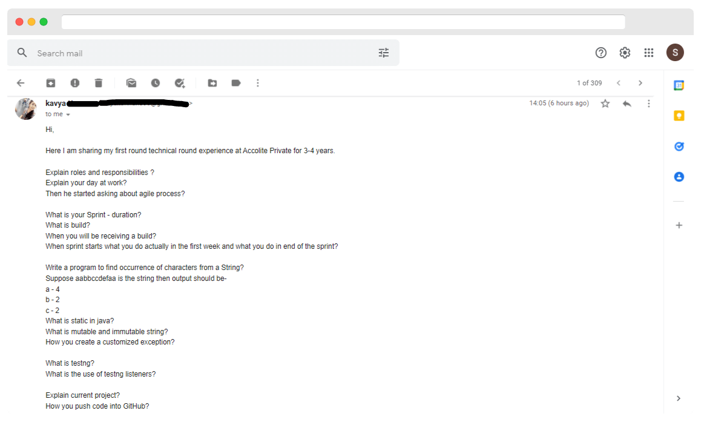The height and width of the screenshot is (422, 701).
Task: Add to Tasks checkmark icon
Action: [x=180, y=83]
